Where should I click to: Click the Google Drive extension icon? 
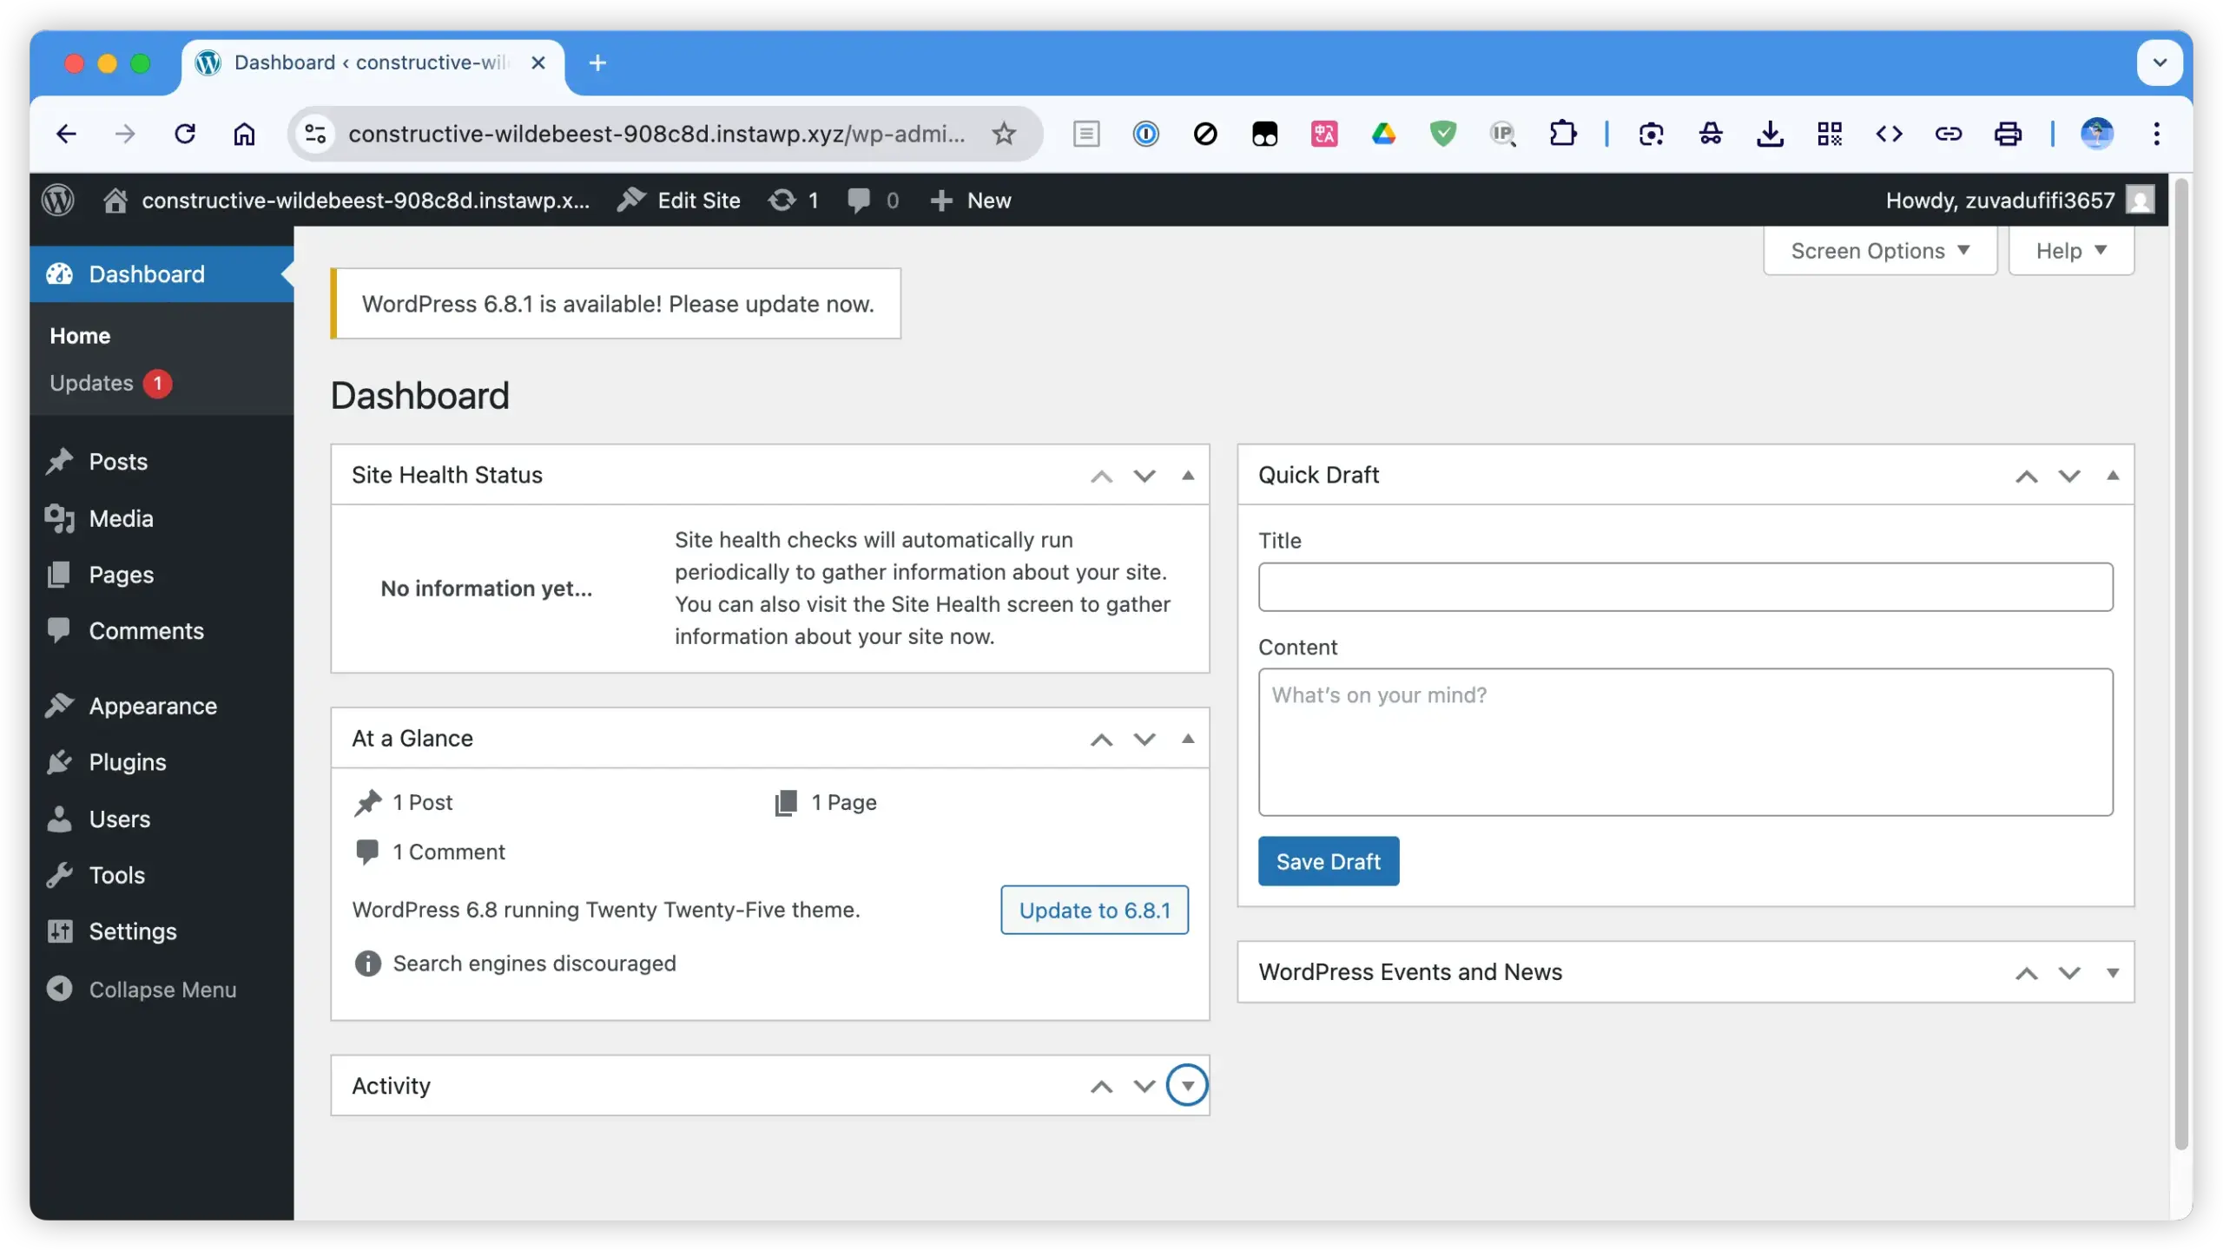tap(1383, 134)
